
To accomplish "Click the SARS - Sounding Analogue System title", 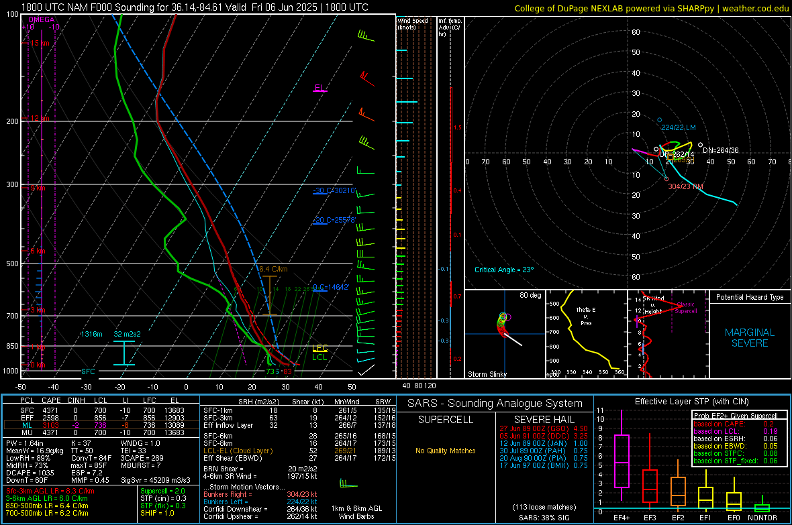I will click(x=495, y=404).
